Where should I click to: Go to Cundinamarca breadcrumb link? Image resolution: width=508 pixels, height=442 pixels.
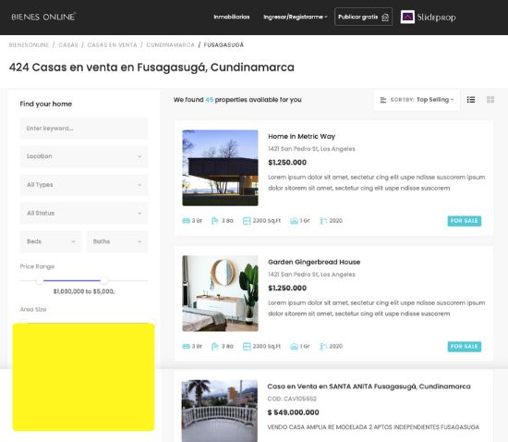pos(171,44)
